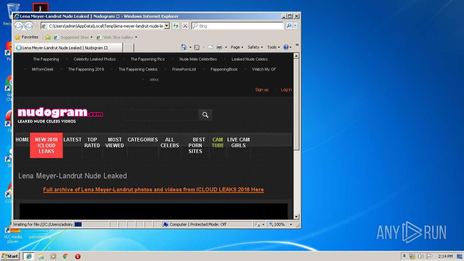Click the Action Center flag icon

430,256
